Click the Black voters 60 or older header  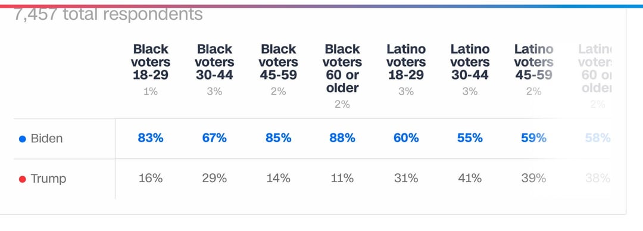[x=342, y=68]
